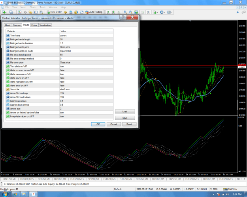Open the New Chart toolbar icon
Screen dimensions: 247x197
click(x=4, y=12)
